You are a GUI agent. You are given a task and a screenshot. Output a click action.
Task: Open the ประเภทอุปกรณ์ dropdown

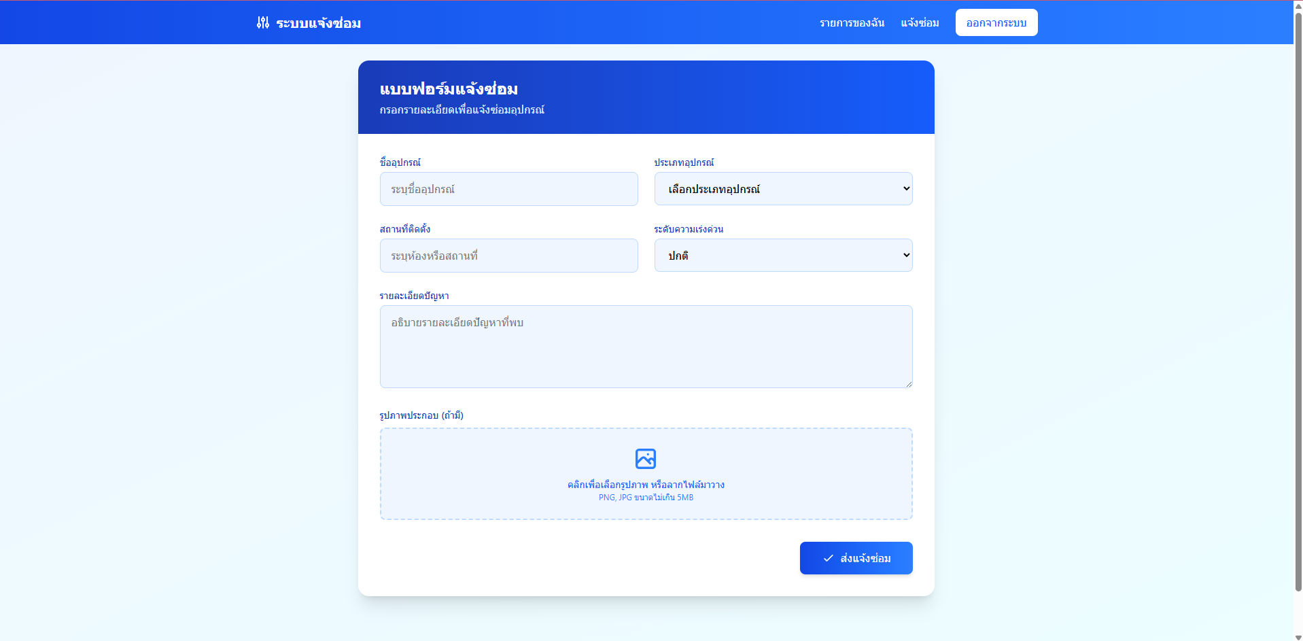(x=783, y=189)
